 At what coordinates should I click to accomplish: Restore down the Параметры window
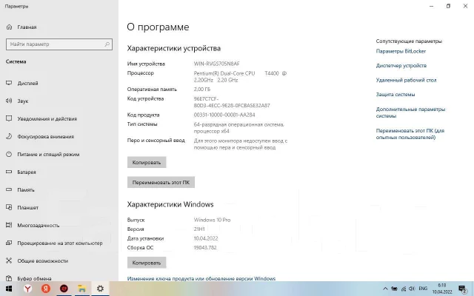coord(448,6)
